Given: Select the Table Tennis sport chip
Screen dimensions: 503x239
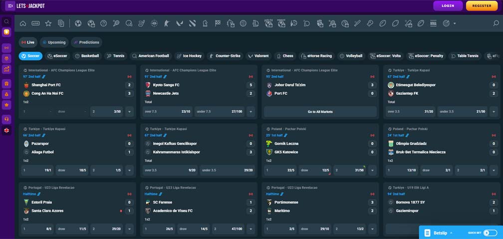Looking at the screenshot, I should (465, 56).
